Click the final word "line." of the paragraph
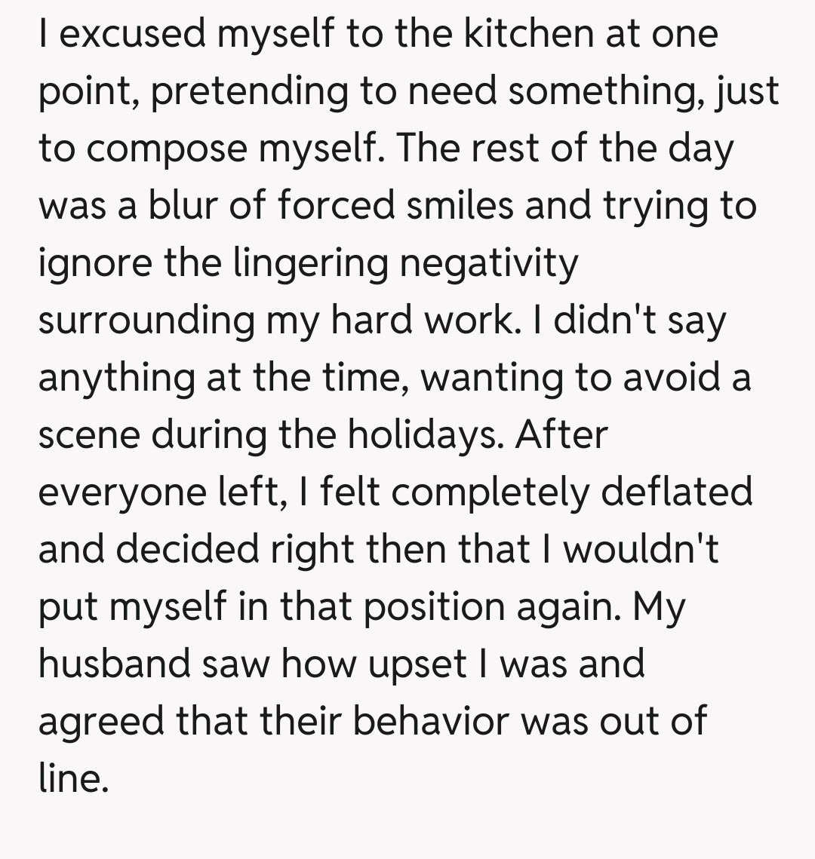Screen dimensions: 815x859 coord(73,779)
